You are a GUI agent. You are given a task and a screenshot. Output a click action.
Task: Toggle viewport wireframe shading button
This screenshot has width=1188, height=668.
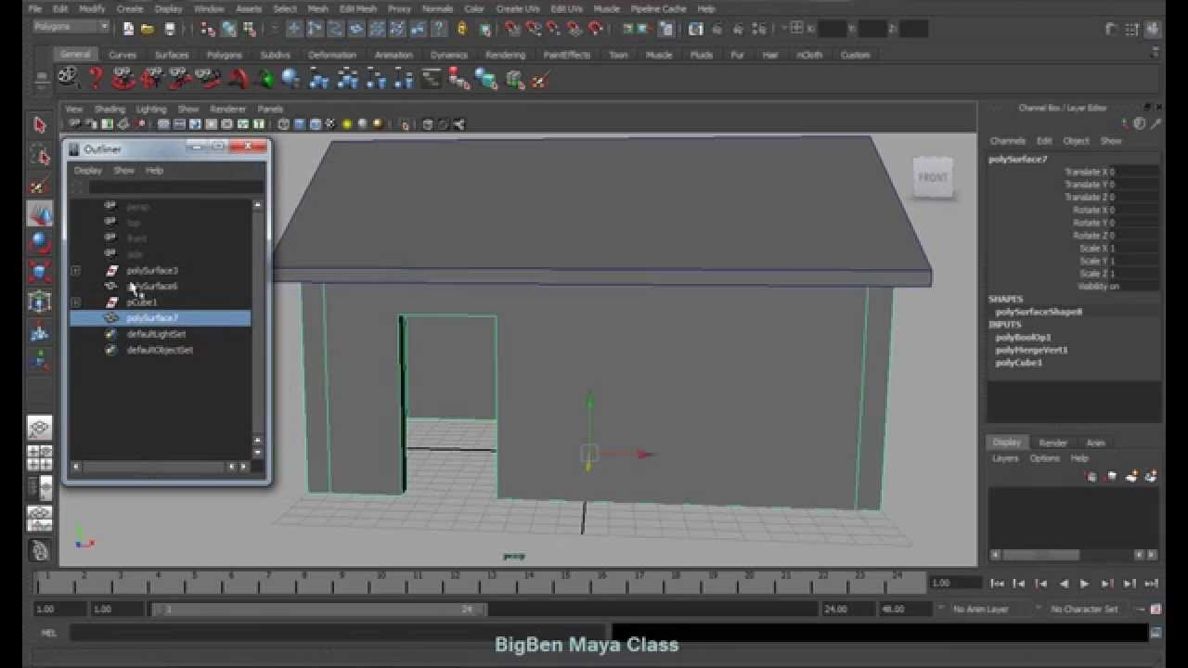(x=284, y=124)
